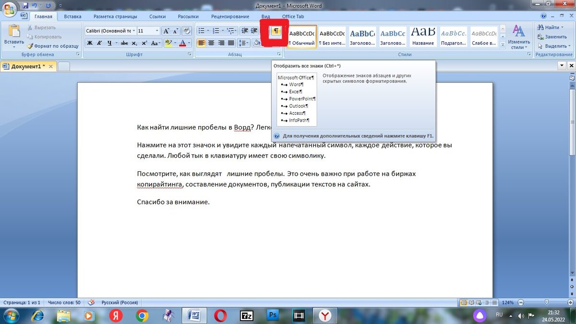Image resolution: width=576 pixels, height=324 pixels.
Task: Clear formatting with the eraser icon
Action: point(187,31)
